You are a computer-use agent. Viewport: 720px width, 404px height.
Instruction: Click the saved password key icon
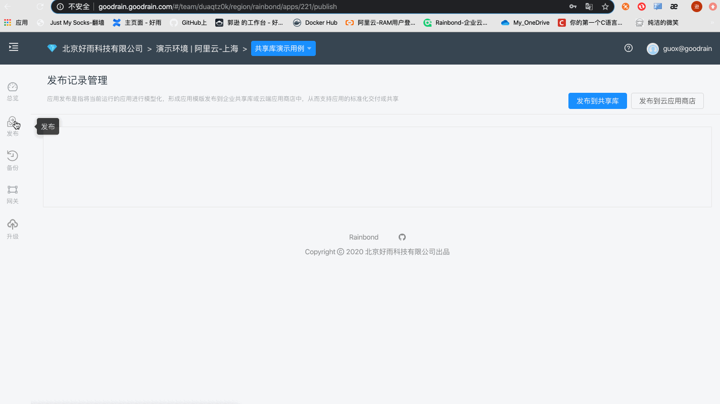pyautogui.click(x=573, y=7)
